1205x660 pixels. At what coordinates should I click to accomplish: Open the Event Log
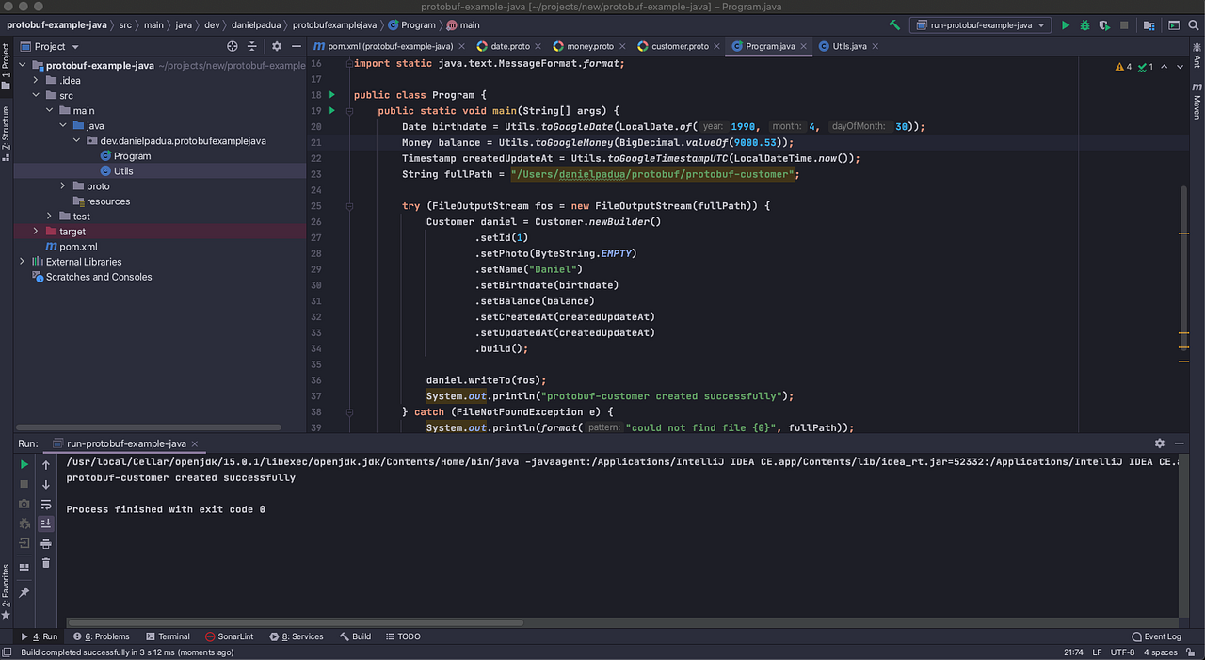(1156, 636)
